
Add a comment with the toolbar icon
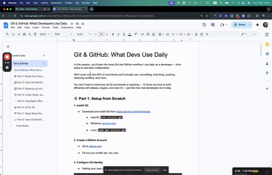(x=148, y=34)
